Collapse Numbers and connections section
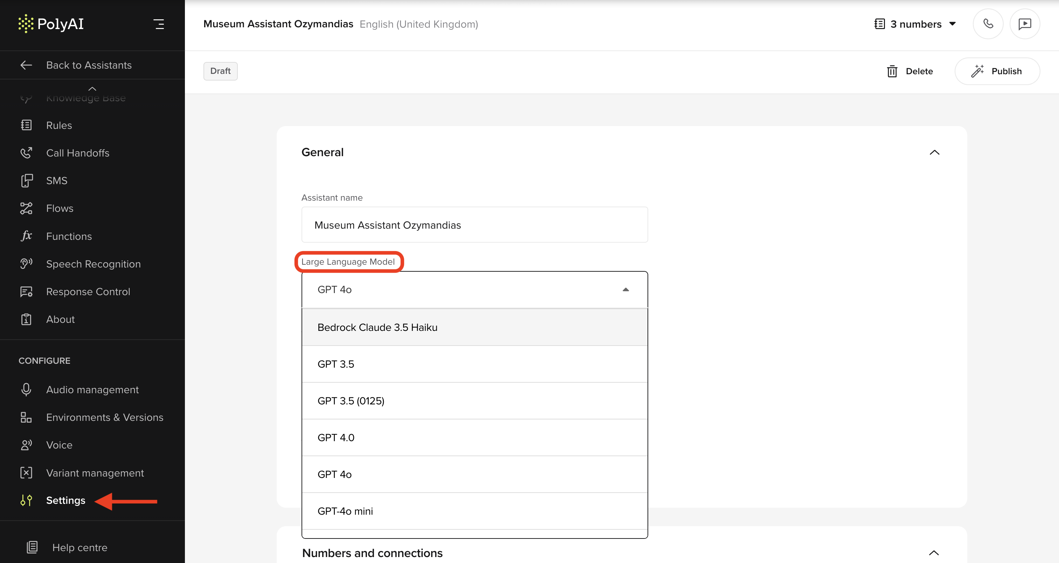1059x563 pixels. [933, 553]
